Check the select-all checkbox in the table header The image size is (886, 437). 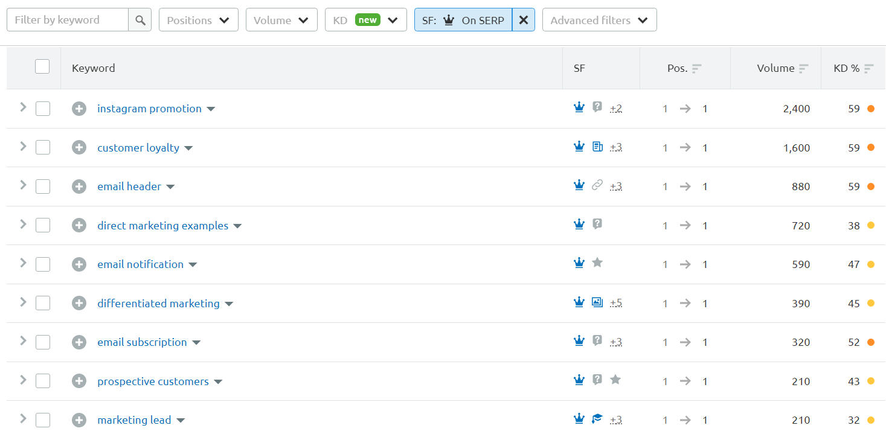42,66
